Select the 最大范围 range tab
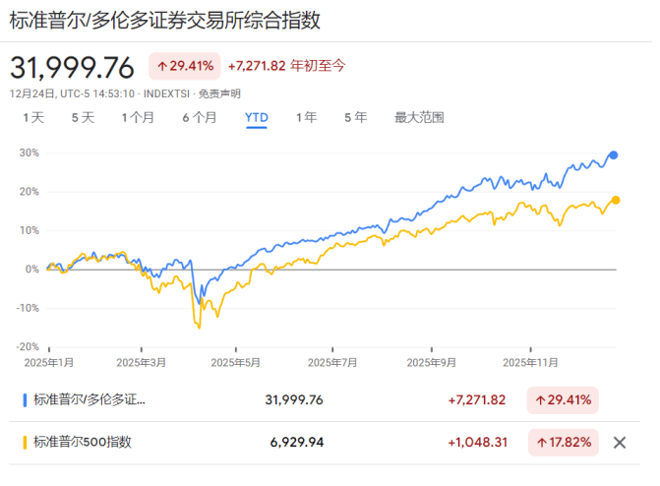The height and width of the screenshot is (486, 660). point(419,117)
